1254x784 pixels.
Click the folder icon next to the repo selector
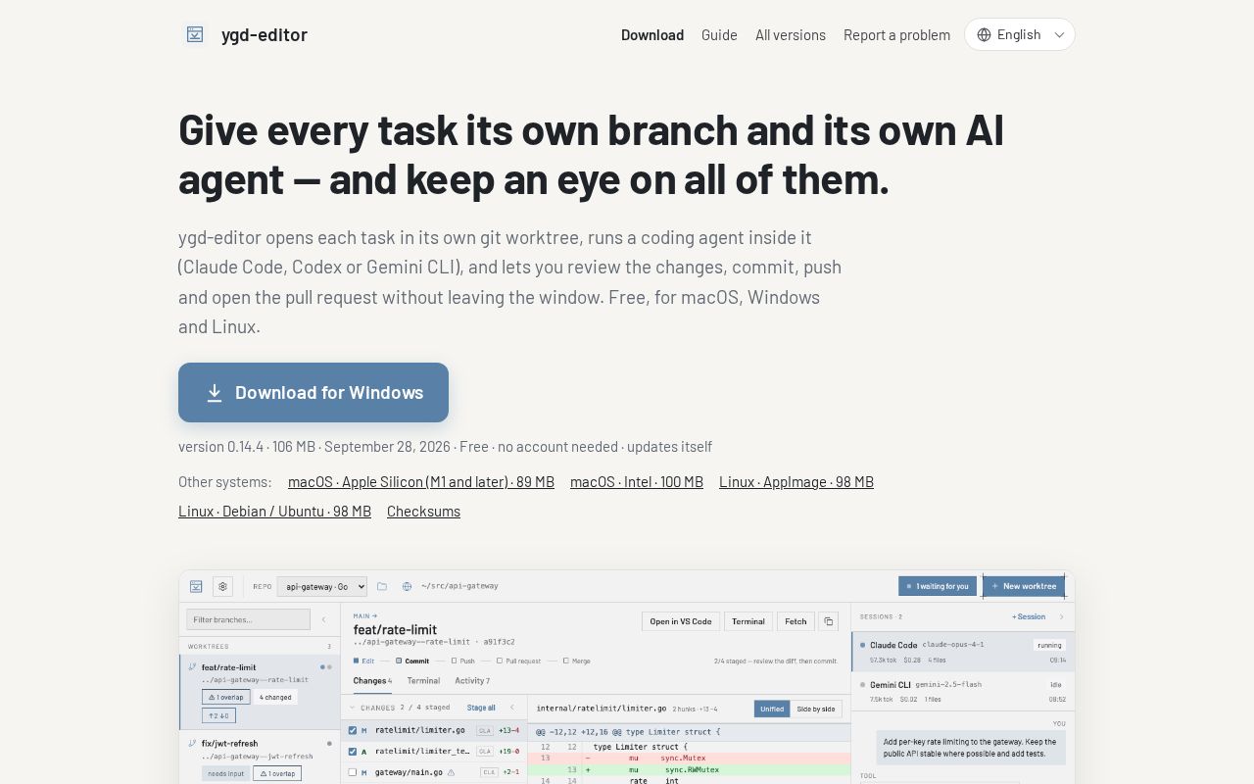pos(382,586)
